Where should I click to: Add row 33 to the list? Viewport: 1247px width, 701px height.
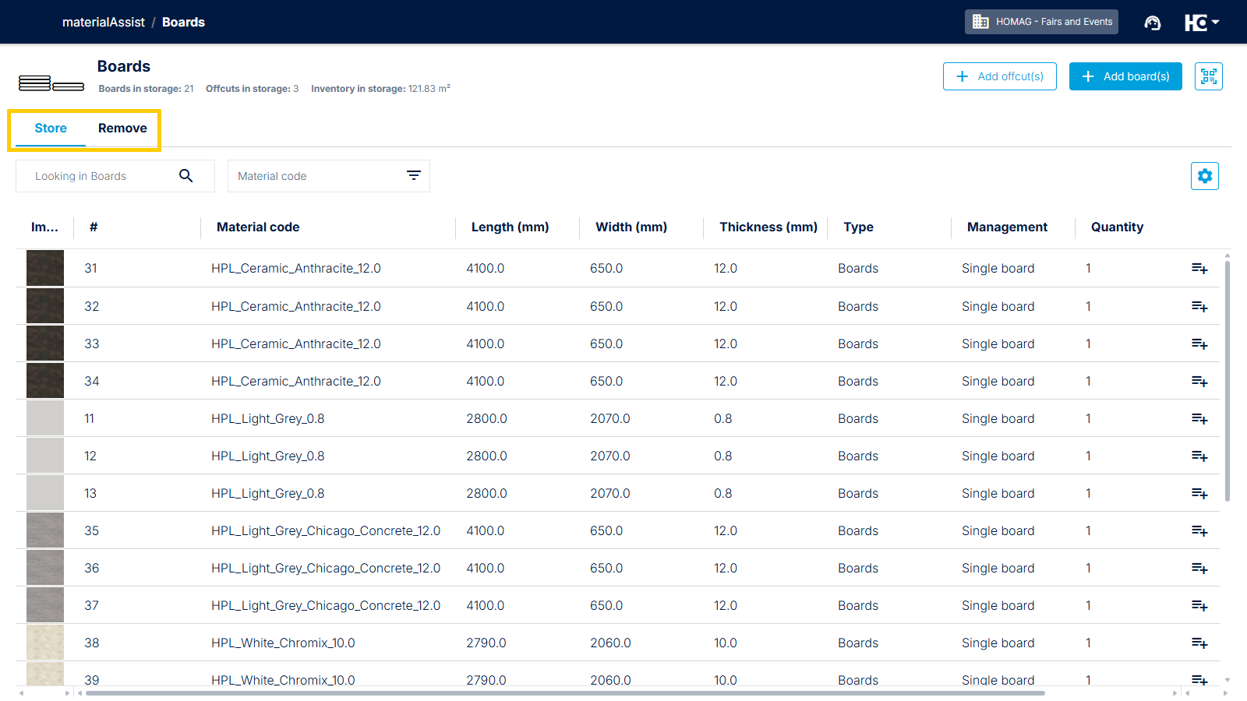1199,344
